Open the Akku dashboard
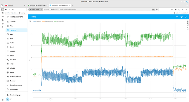 (x=16, y=26)
